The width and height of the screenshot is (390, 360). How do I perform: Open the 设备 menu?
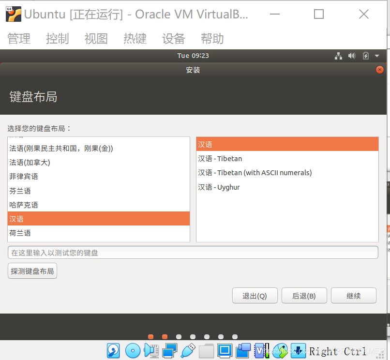tap(174, 39)
